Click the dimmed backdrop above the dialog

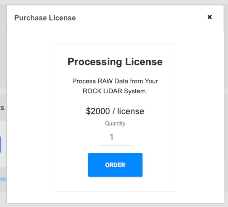pyautogui.click(x=114, y=2)
